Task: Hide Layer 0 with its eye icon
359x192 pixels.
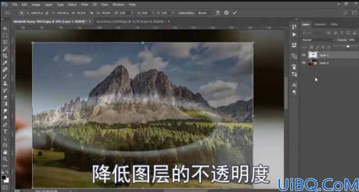Action: pos(304,62)
